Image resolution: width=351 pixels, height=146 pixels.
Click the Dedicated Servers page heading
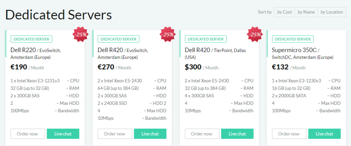[x=58, y=15]
